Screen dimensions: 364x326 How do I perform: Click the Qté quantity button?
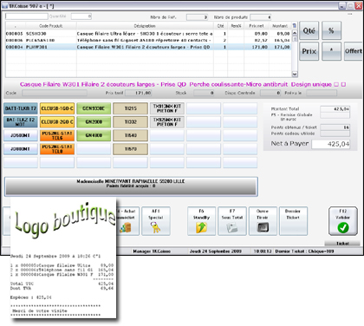coord(309,30)
